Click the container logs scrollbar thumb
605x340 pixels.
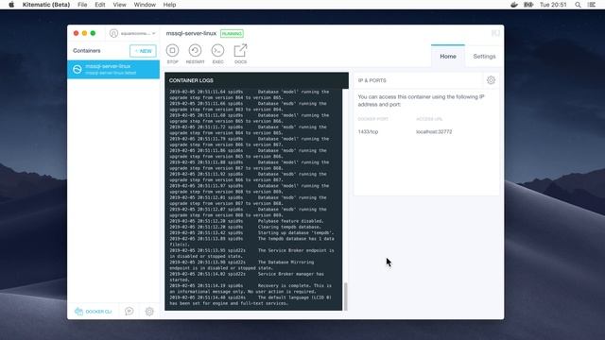pos(345,297)
